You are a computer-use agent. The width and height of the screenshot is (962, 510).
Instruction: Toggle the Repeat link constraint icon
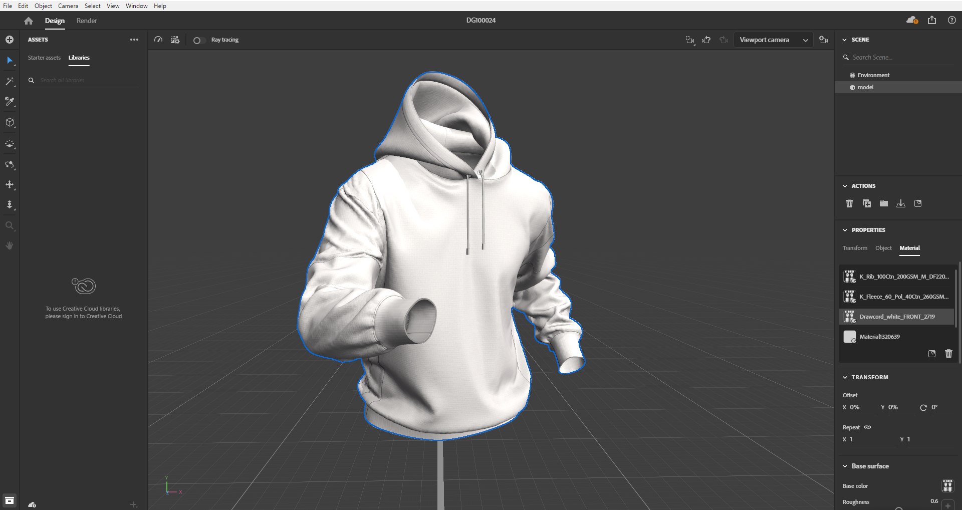tap(868, 427)
